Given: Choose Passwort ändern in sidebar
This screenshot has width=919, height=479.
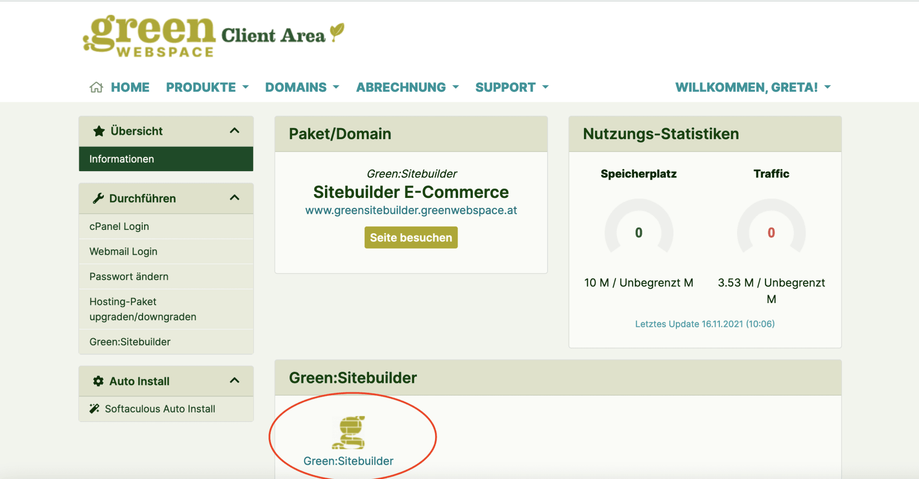Looking at the screenshot, I should pos(166,276).
